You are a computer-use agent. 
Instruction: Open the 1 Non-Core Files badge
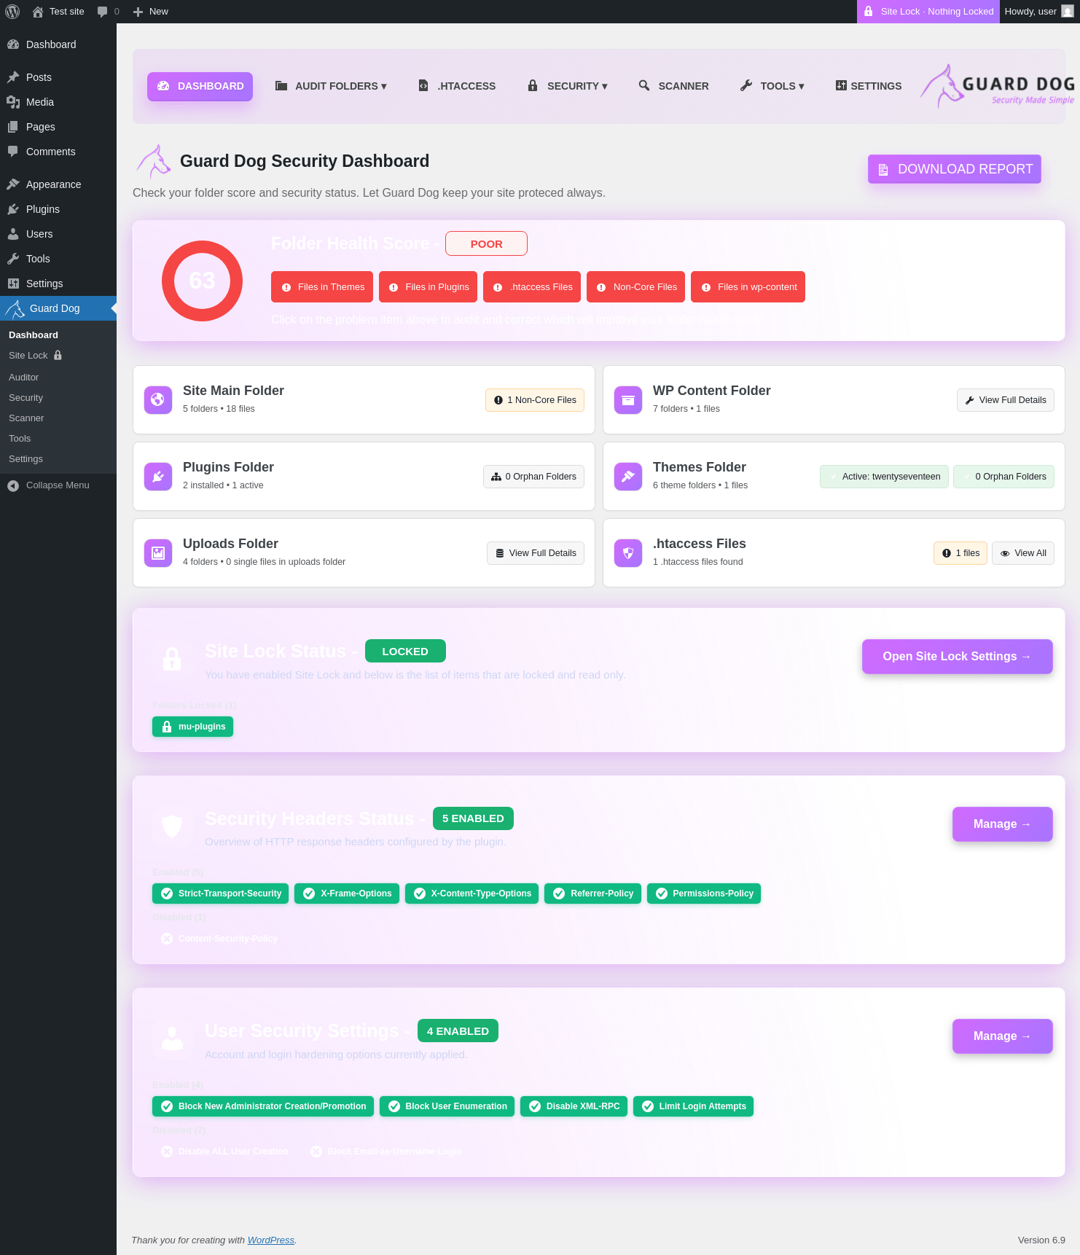(535, 400)
